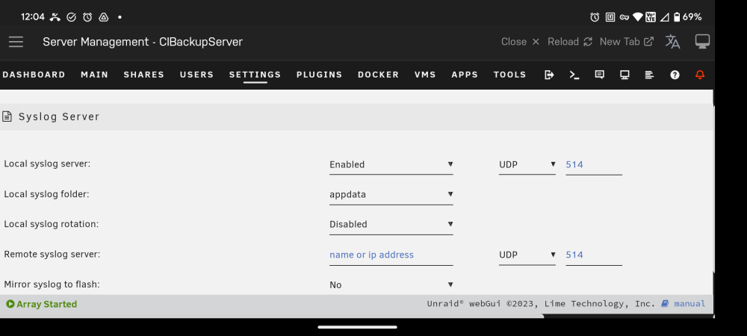Click the feedback speech bubble icon
The image size is (747, 336).
[x=600, y=75]
